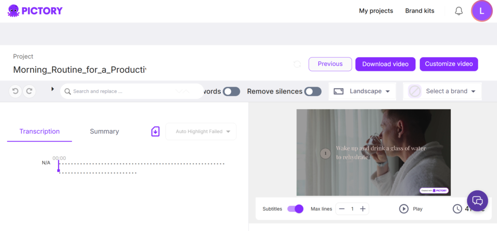497x231 pixels.
Task: Switch to the Summary tab
Action: click(x=104, y=132)
